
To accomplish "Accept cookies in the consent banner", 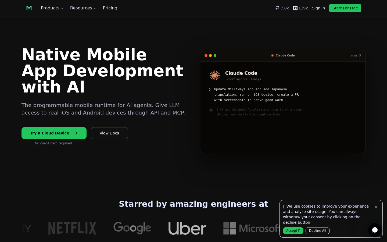I will point(293,231).
